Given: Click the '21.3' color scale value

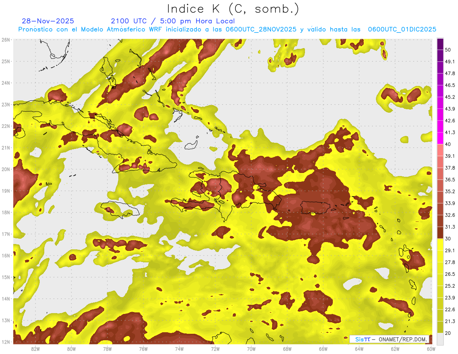Looking at the screenshot, I should pyautogui.click(x=450, y=321).
